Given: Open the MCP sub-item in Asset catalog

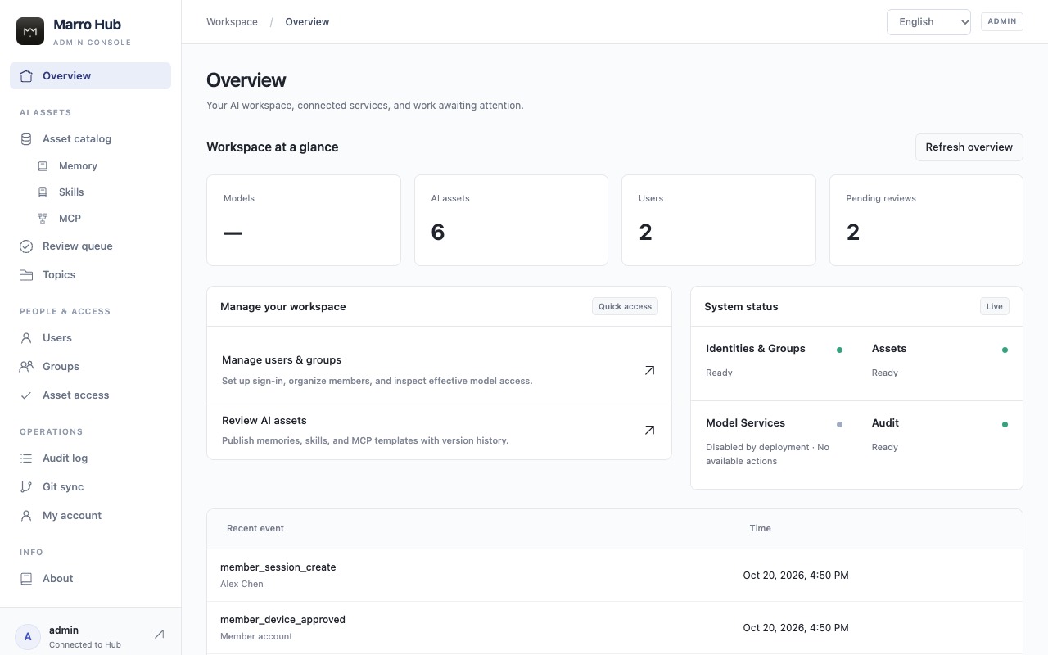Looking at the screenshot, I should [98, 219].
